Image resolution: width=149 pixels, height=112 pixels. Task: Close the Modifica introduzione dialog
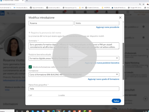[x=120, y=17]
